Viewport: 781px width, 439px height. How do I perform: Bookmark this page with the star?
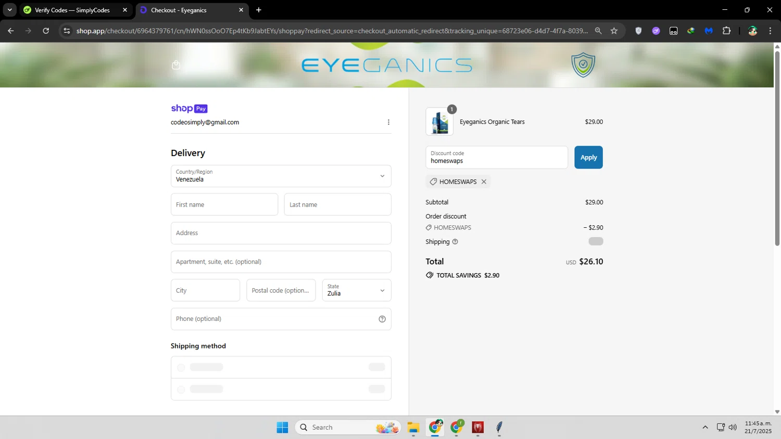point(614,31)
